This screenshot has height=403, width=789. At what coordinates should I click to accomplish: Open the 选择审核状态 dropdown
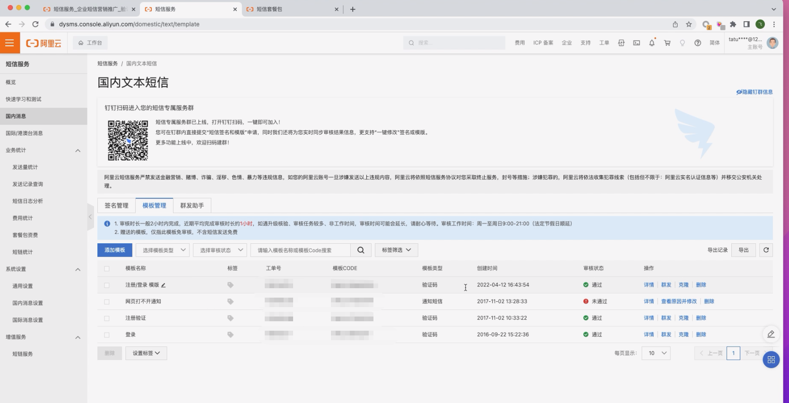pyautogui.click(x=220, y=250)
